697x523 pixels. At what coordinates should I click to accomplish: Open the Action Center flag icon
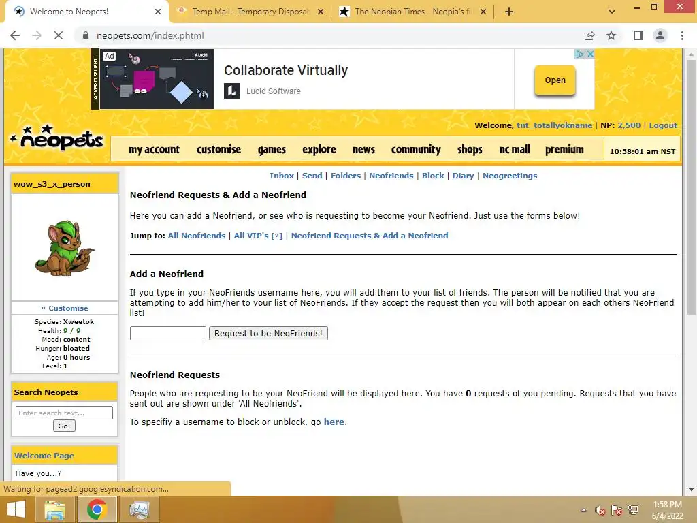(x=617, y=510)
